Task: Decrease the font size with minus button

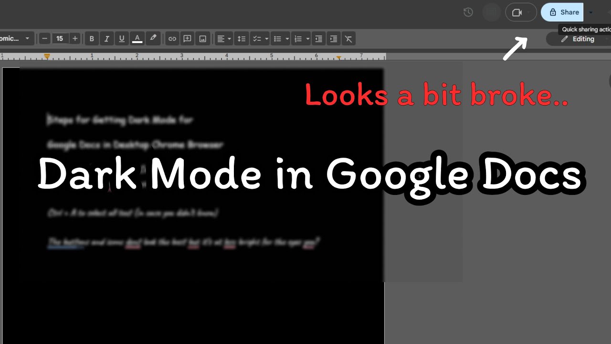Action: (x=45, y=39)
